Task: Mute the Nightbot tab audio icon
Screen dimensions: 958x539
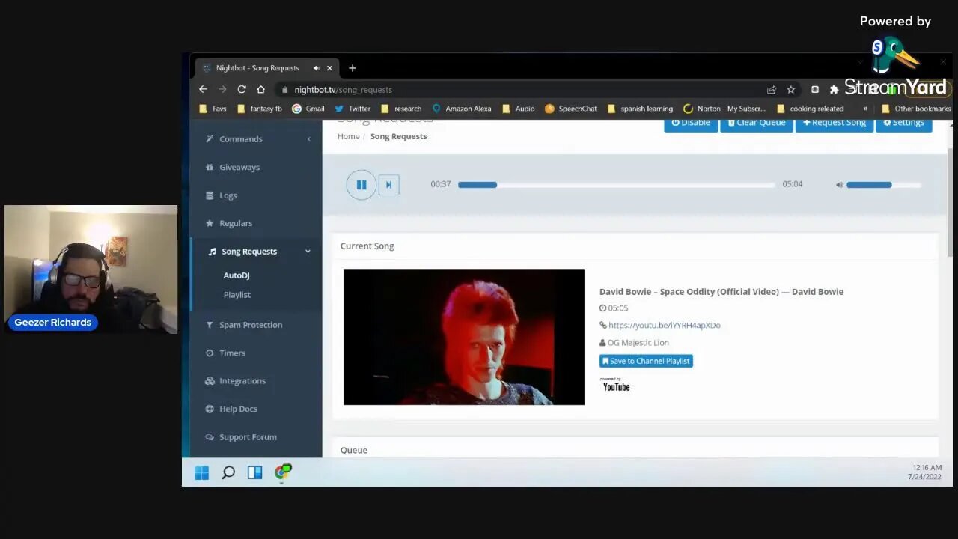Action: [x=317, y=68]
